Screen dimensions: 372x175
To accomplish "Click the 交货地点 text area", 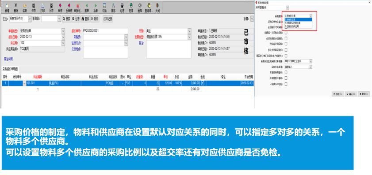I will pos(105,52).
